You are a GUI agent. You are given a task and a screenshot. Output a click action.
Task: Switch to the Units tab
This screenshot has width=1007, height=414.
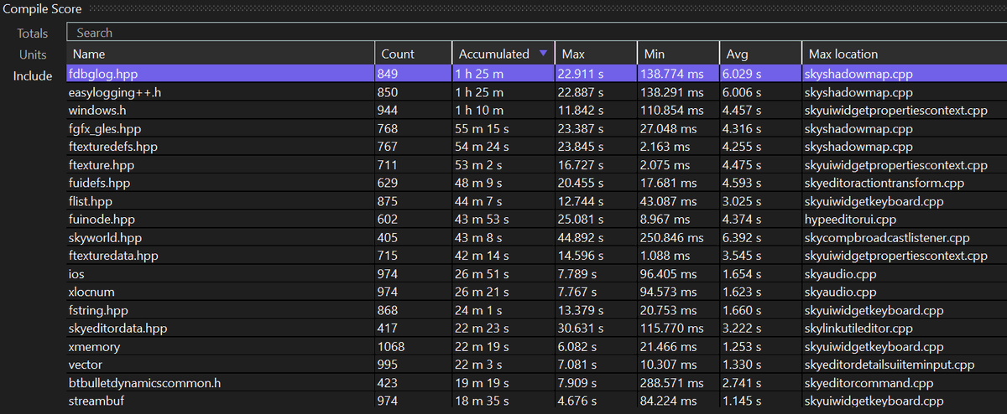[x=34, y=54]
